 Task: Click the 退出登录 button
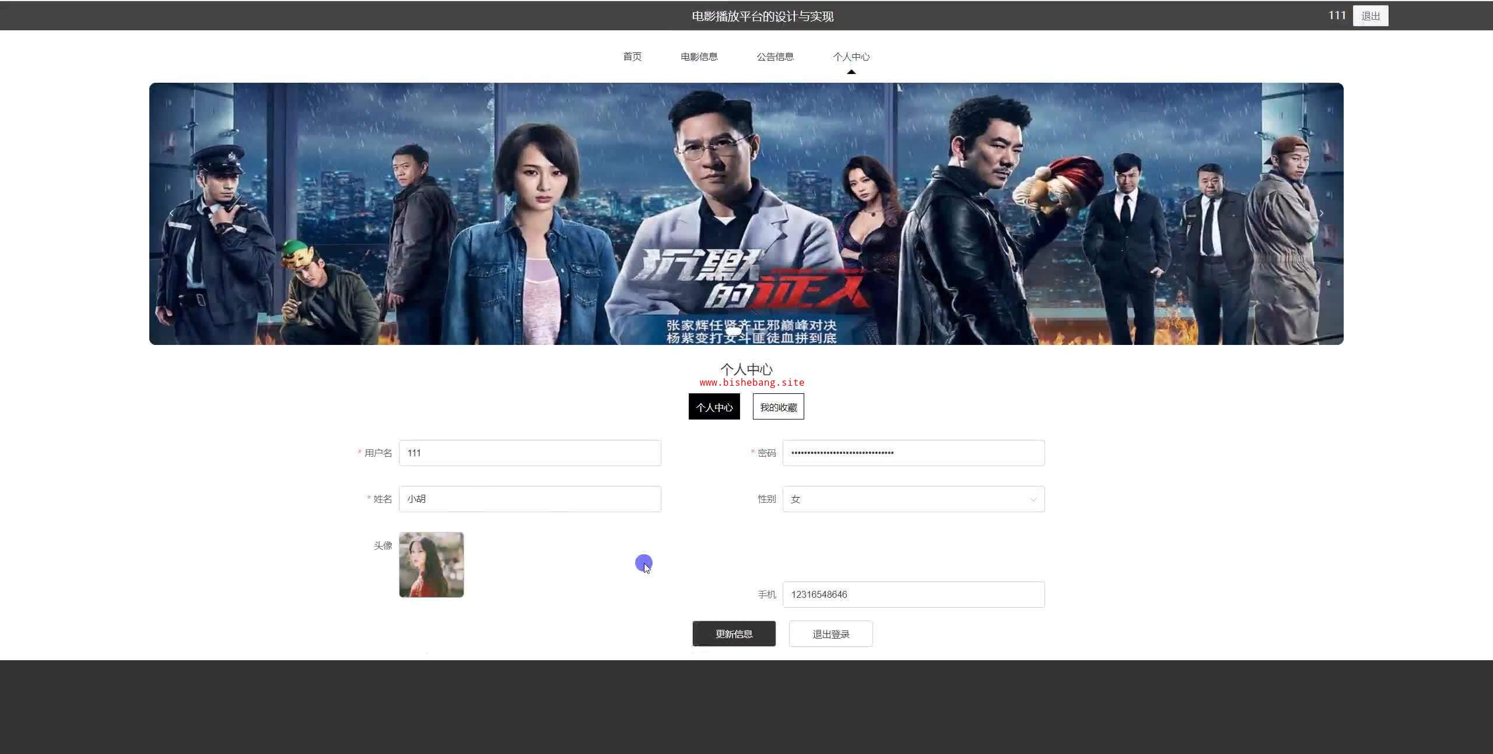pos(830,633)
